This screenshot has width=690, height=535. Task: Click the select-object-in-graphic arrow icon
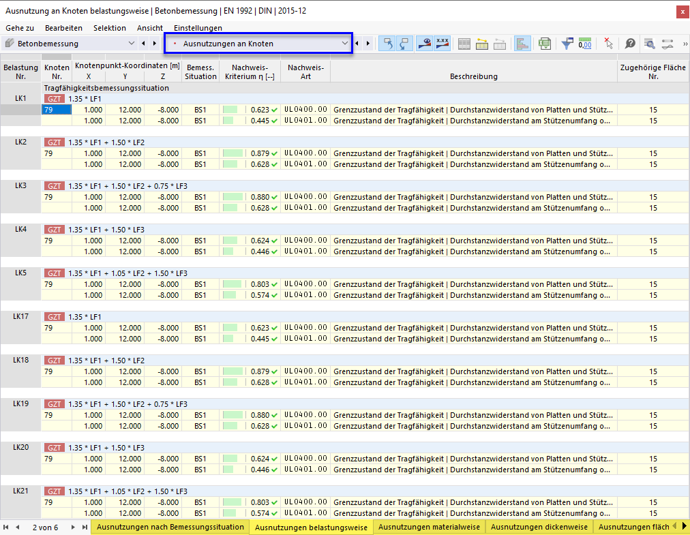(x=387, y=44)
